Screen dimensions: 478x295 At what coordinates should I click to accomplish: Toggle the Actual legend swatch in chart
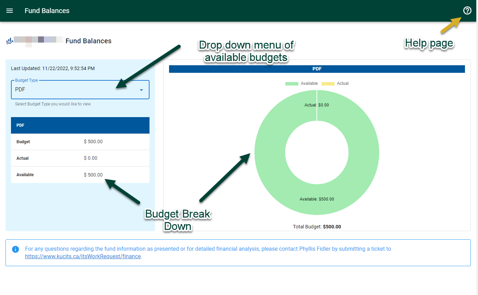(327, 83)
